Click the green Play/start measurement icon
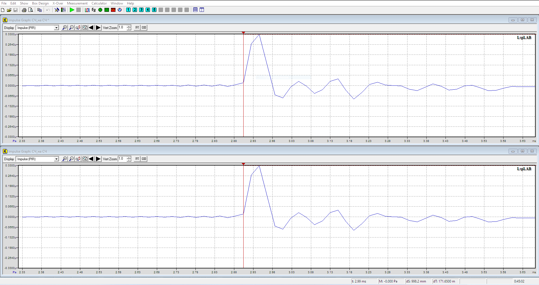 tap(72, 10)
